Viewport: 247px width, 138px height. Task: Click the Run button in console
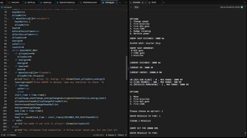[x=136, y=7]
